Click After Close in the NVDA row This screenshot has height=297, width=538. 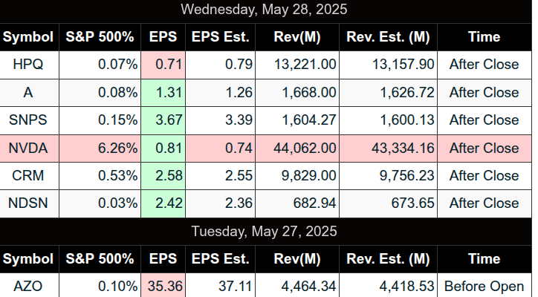[x=484, y=148]
